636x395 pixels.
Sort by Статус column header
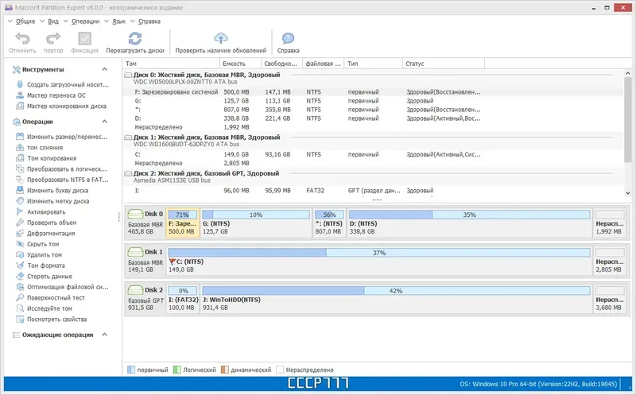point(444,64)
